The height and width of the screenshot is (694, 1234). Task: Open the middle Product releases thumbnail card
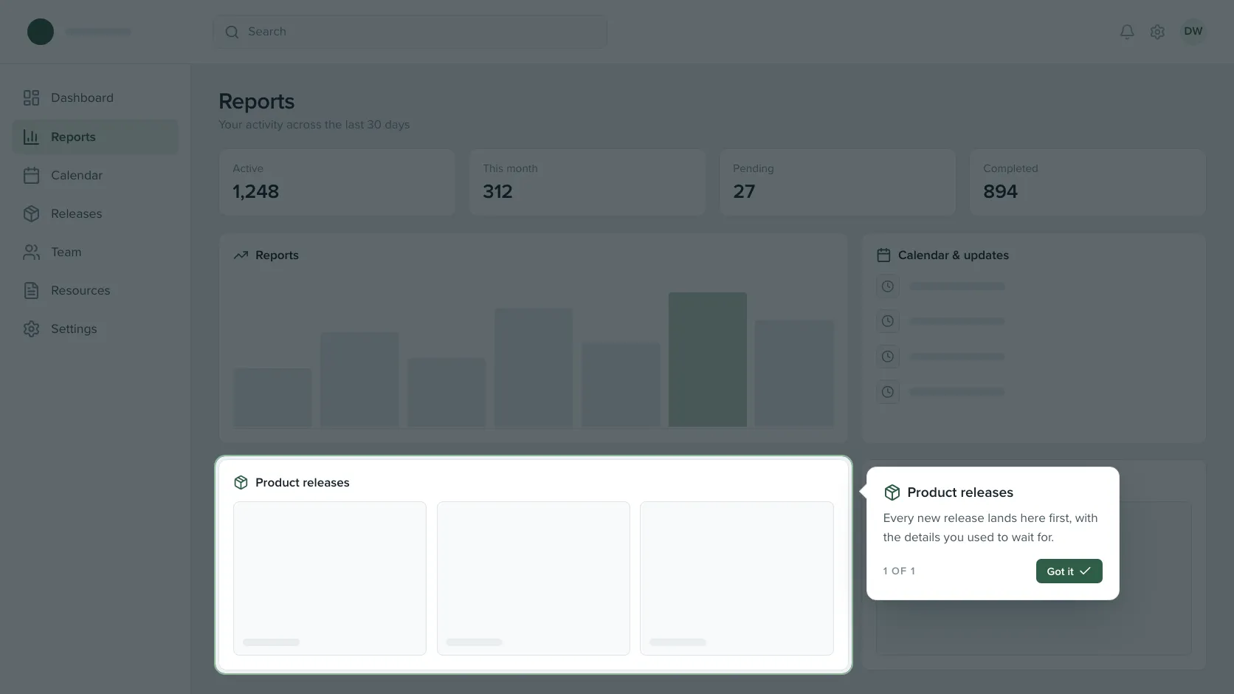coord(533,578)
